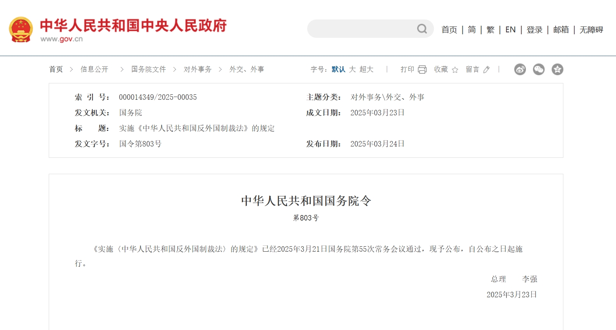Click the national emblem logo
This screenshot has height=330, width=616.
(x=21, y=29)
